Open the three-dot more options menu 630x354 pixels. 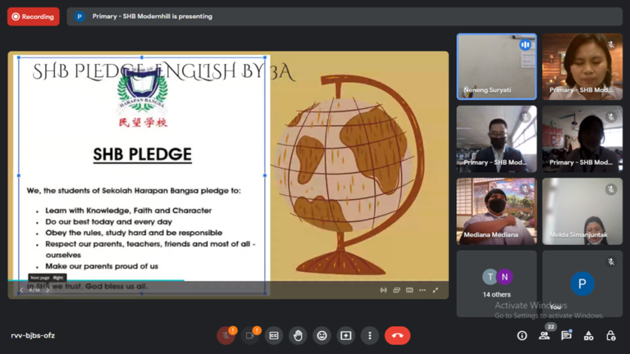tap(370, 335)
